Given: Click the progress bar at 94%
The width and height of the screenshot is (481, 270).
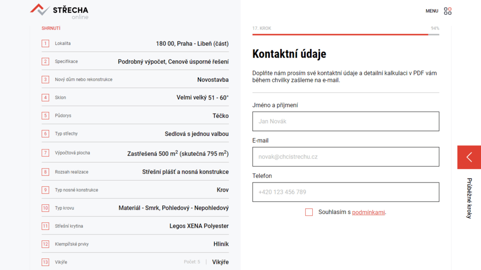Looking at the screenshot, I should (x=346, y=34).
